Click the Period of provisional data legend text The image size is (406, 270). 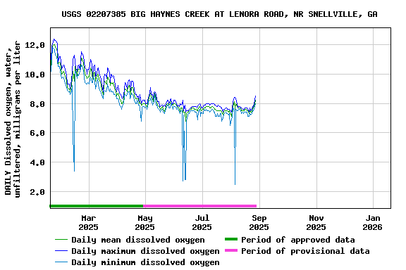[x=305, y=251]
